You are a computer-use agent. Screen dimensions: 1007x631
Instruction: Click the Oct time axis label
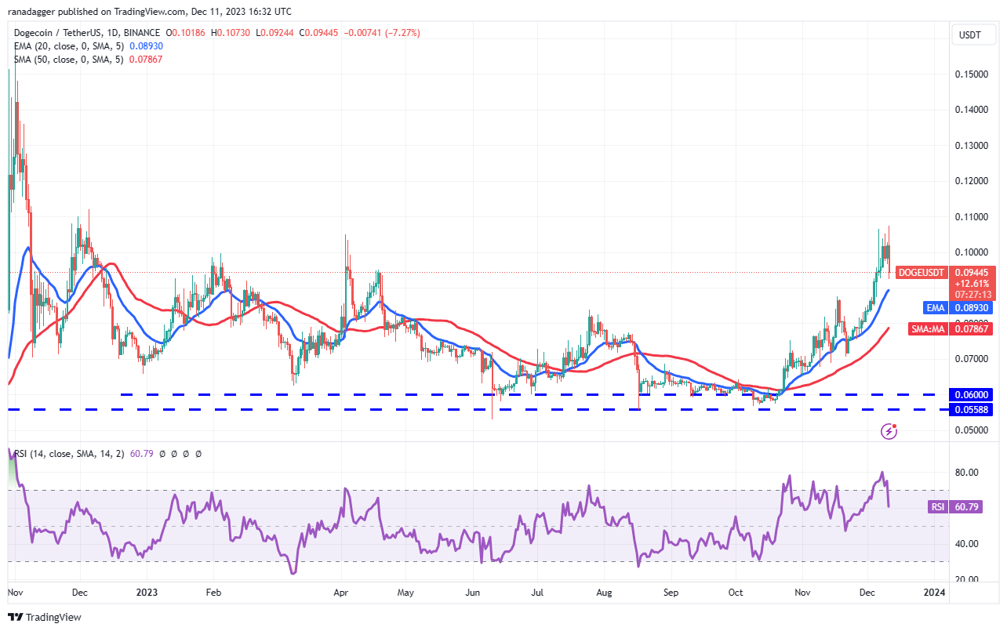click(736, 593)
